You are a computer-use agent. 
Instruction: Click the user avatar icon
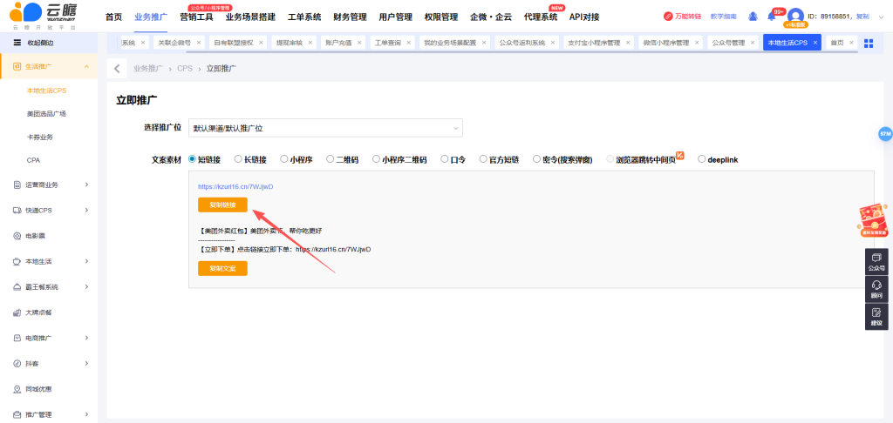click(795, 17)
